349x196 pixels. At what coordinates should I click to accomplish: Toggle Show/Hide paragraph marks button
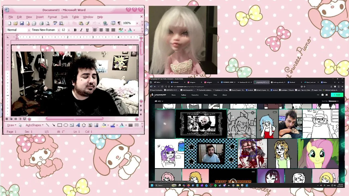(119, 23)
